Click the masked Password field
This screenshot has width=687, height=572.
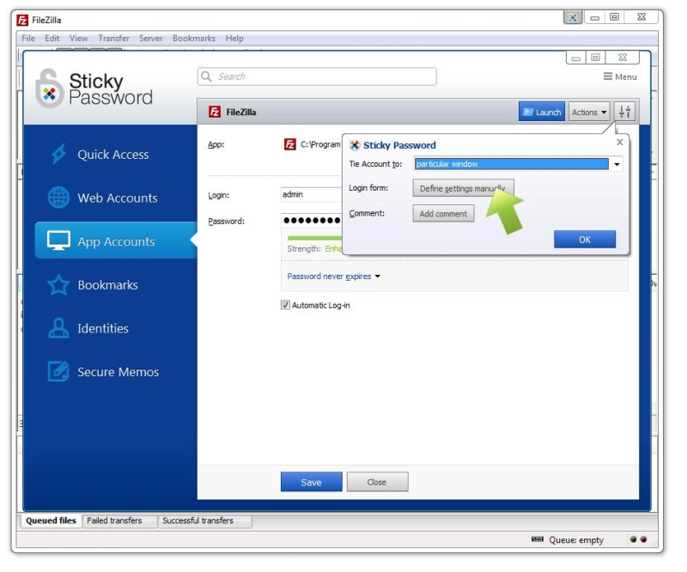pos(311,221)
